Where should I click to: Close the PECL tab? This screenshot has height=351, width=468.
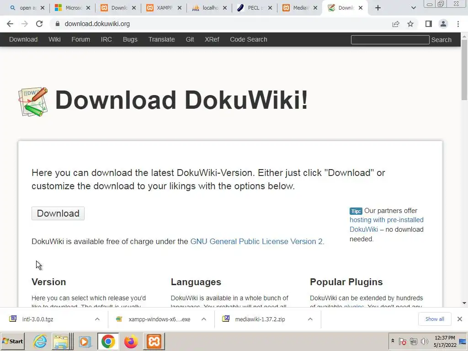click(x=270, y=8)
